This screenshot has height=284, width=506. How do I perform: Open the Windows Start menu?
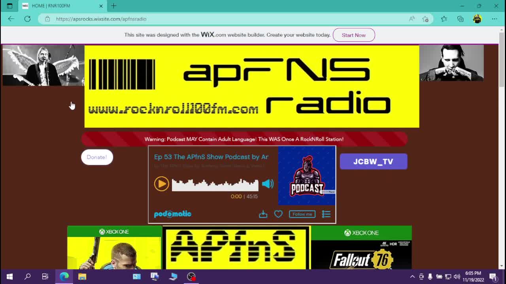[9, 277]
